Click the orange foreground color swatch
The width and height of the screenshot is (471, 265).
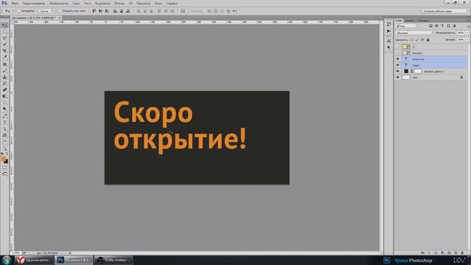coord(3,159)
